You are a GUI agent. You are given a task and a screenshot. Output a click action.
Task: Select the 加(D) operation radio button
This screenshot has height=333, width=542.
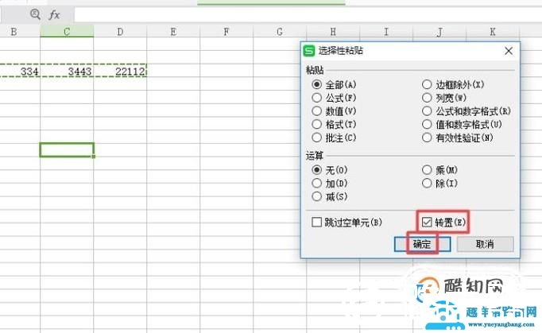pyautogui.click(x=316, y=184)
